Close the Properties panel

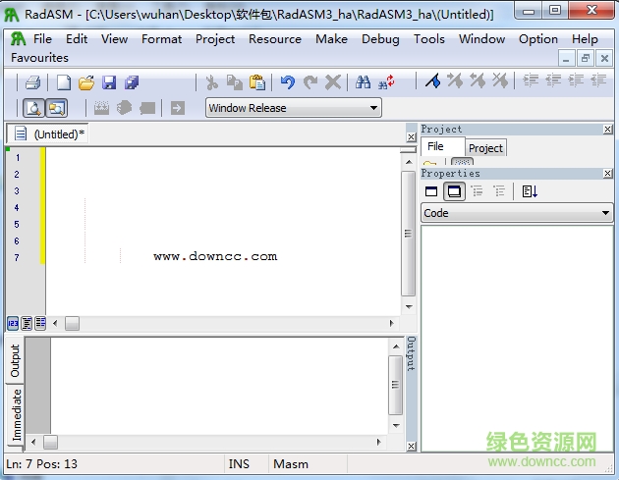click(x=607, y=174)
